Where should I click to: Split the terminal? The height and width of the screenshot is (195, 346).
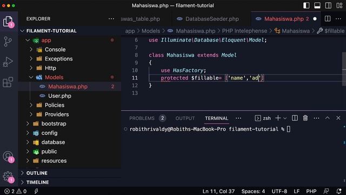coord(295,118)
